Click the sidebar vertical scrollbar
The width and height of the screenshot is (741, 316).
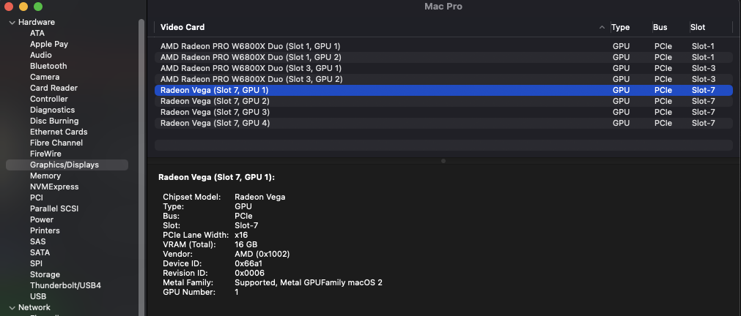click(141, 146)
